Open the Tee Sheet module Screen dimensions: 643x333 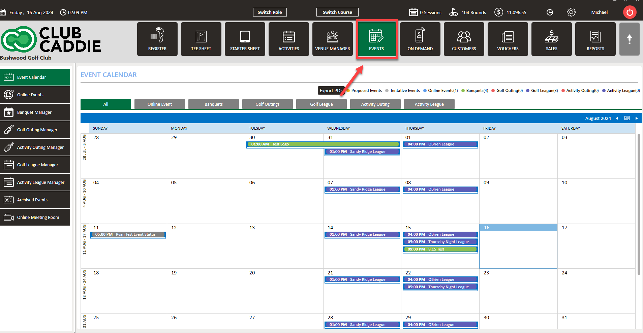(201, 39)
